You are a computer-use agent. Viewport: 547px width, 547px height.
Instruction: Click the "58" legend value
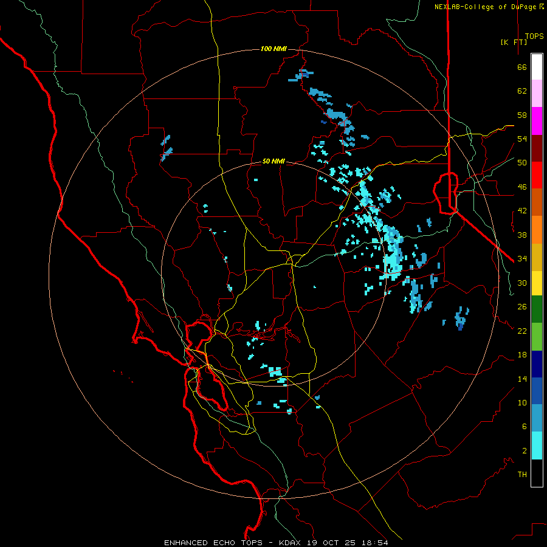[x=522, y=115]
